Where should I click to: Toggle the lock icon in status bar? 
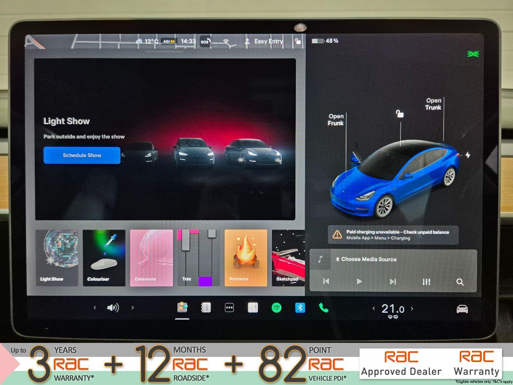point(298,41)
